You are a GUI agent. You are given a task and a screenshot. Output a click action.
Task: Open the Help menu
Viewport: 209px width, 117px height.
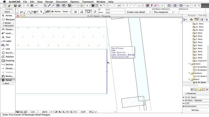[111, 2]
